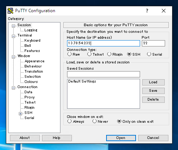The image size is (178, 150).
Task: Click Open to start the connection
Action: (121, 138)
